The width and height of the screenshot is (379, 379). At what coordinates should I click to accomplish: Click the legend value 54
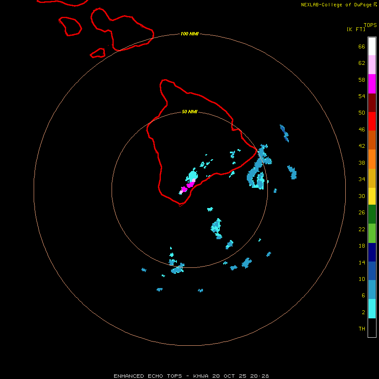click(362, 96)
